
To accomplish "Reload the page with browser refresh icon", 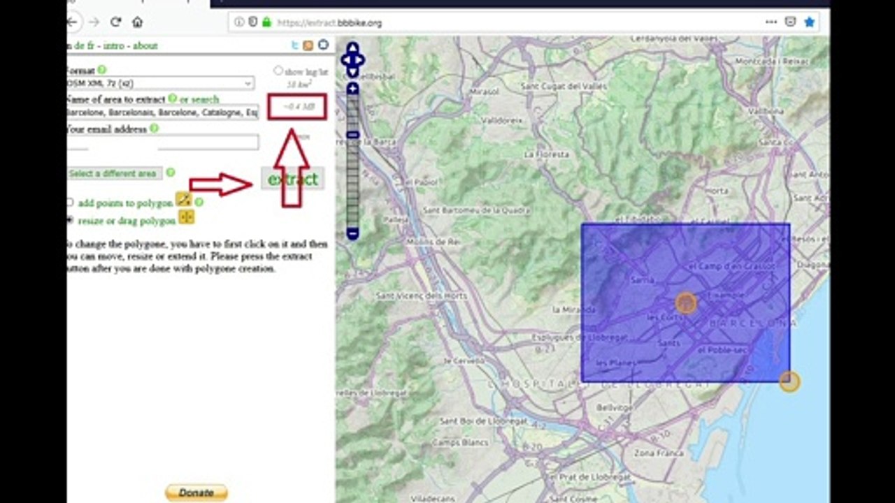I will point(115,22).
